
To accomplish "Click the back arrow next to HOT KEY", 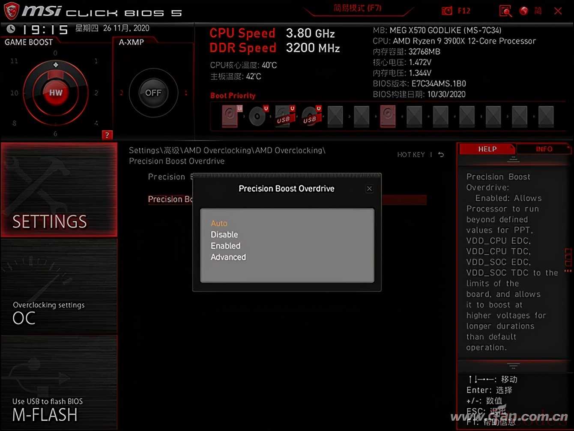I will click(x=441, y=155).
